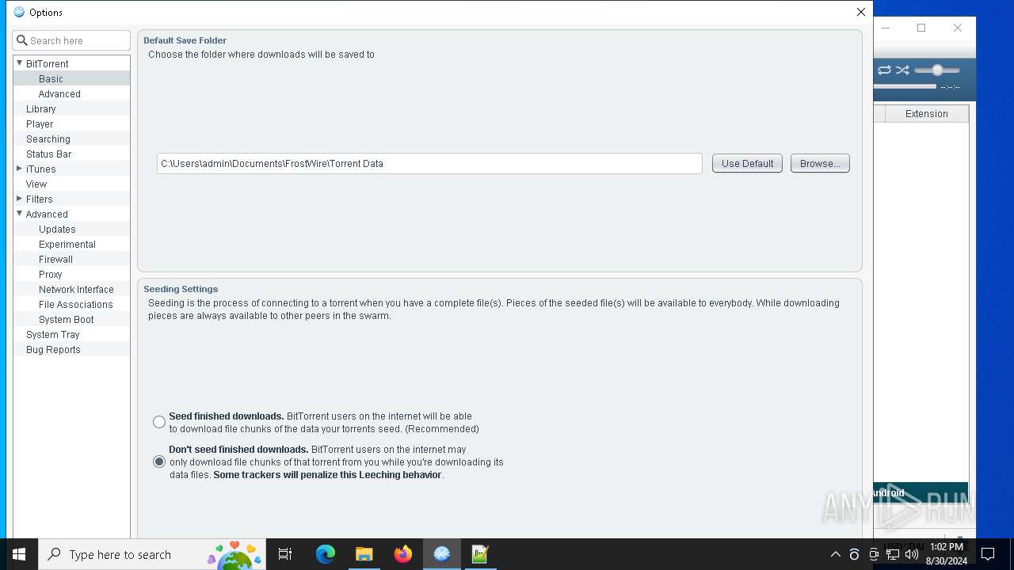Open File Explorer from the taskbar
Viewport: 1014px width, 570px height.
364,554
